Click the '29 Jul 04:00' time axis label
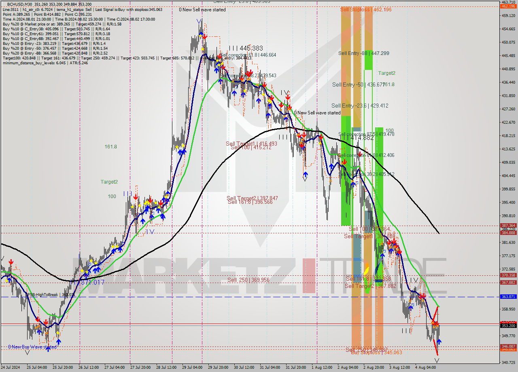The height and width of the screenshot is (372, 518). pyautogui.click(x=192, y=368)
